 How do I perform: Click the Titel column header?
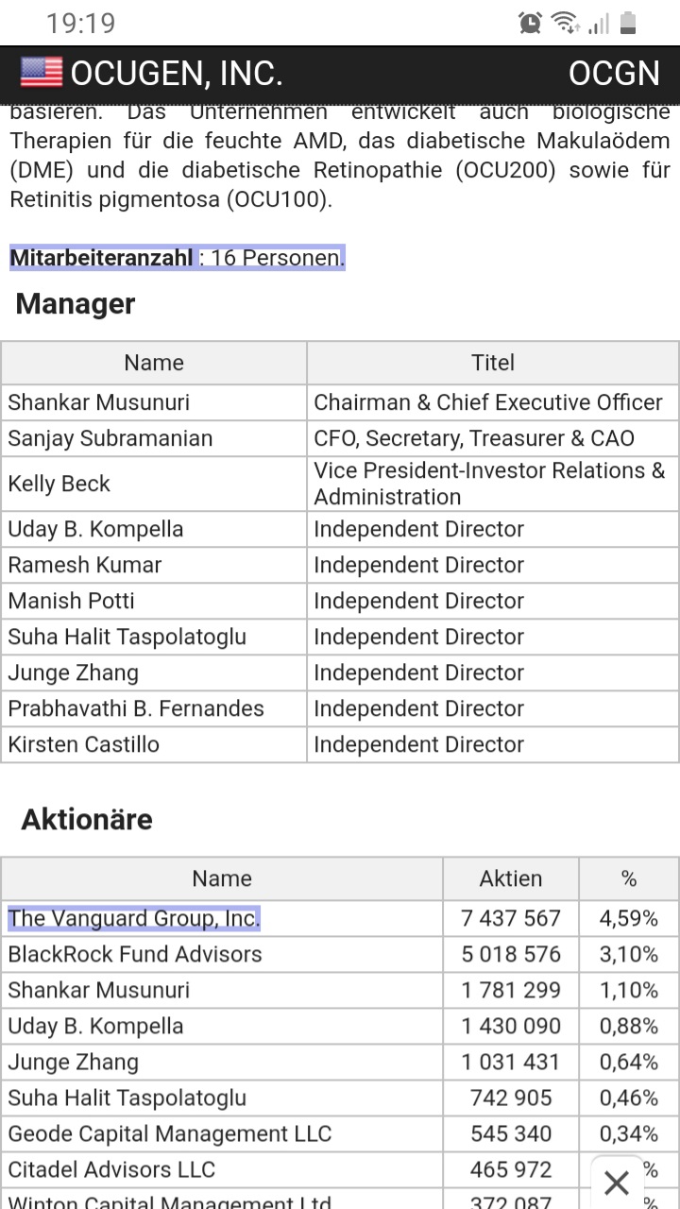click(x=492, y=363)
